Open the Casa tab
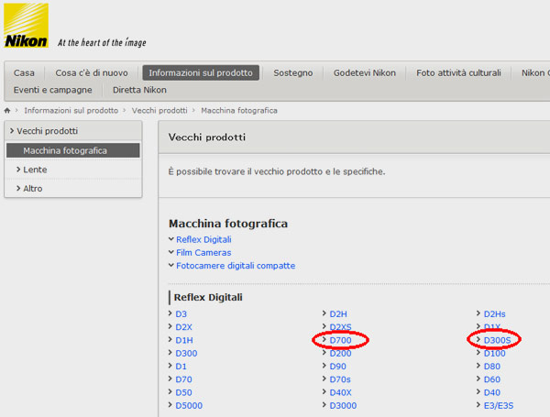 (24, 72)
